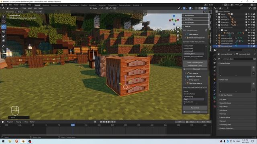This screenshot has width=257, height=144.
Task: Open the Brave browser taskbar icon
Action: click(16, 141)
